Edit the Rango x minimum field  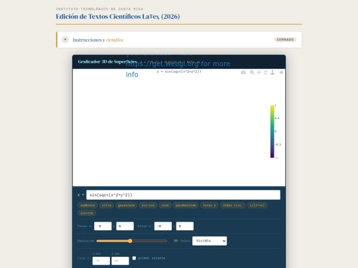[x=103, y=226]
